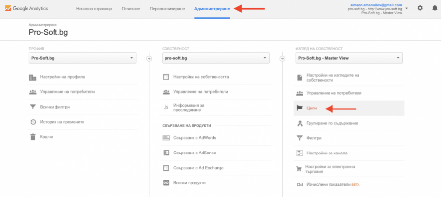The image size is (441, 197).
Task: Open Настройки за електронна търговия
Action: (x=330, y=169)
